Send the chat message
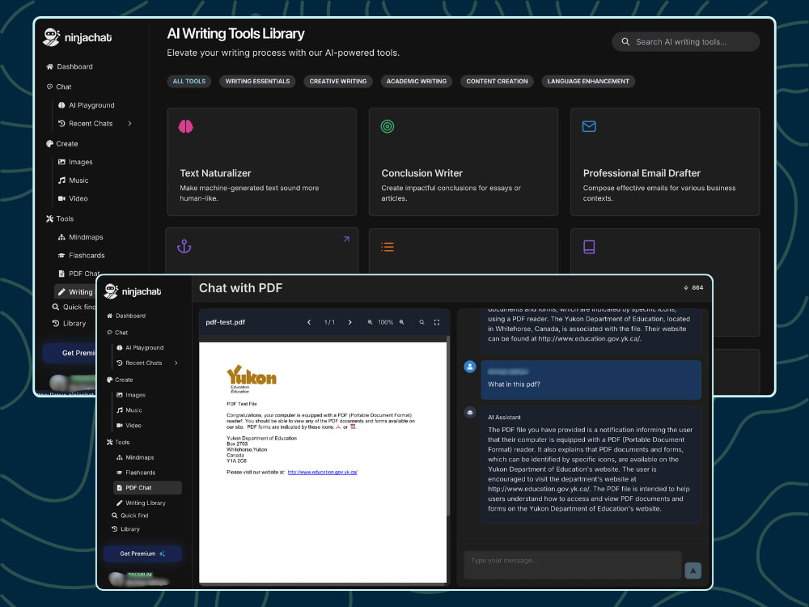 (x=693, y=571)
